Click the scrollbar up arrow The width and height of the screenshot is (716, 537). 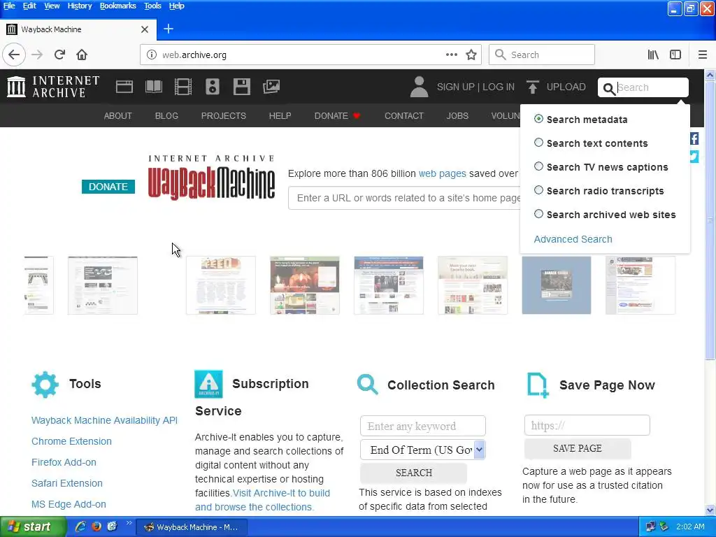tap(710, 75)
